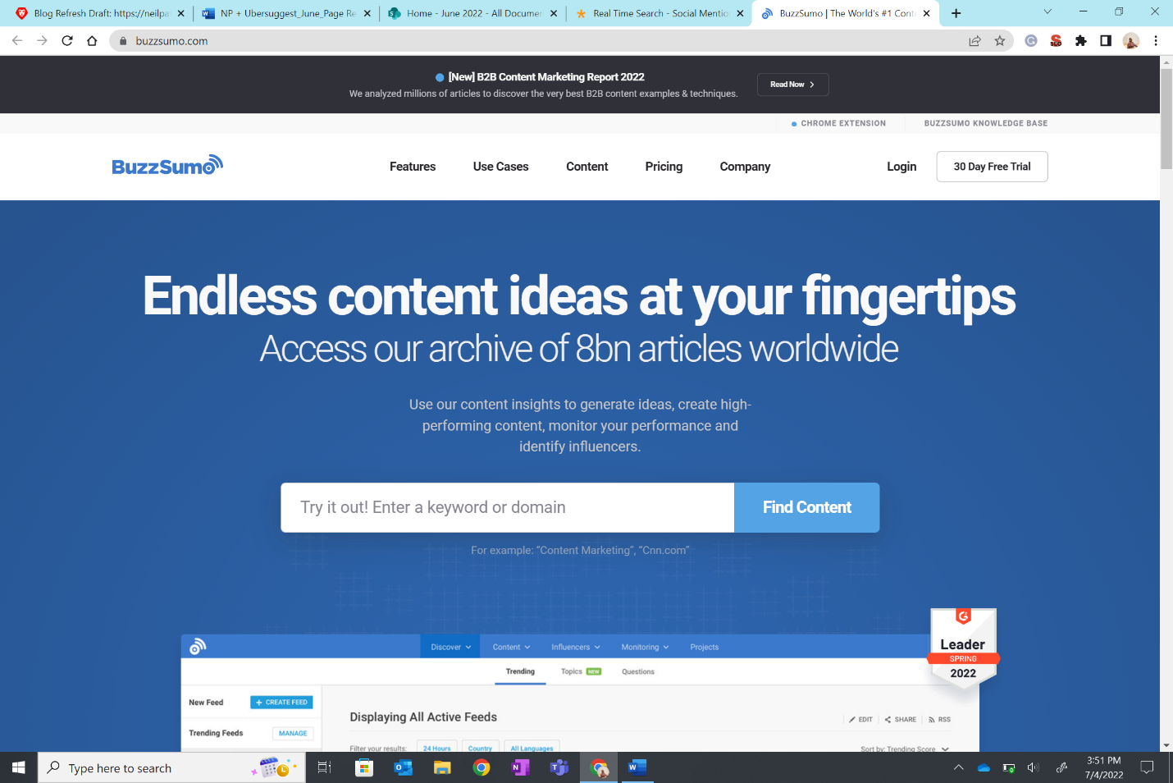Expand the Discover dropdown menu
Viewport: 1173px width, 783px height.
450,646
